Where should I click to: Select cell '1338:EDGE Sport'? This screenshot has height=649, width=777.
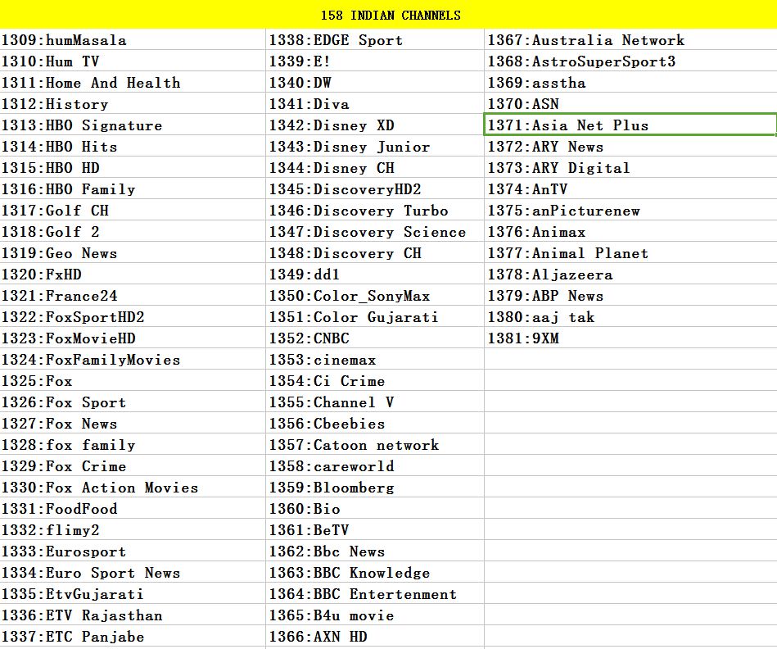click(x=375, y=39)
